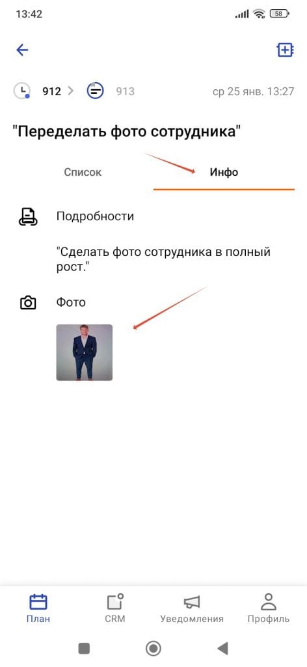The width and height of the screenshot is (307, 667).
Task: Select the Инфо tab
Action: click(224, 172)
